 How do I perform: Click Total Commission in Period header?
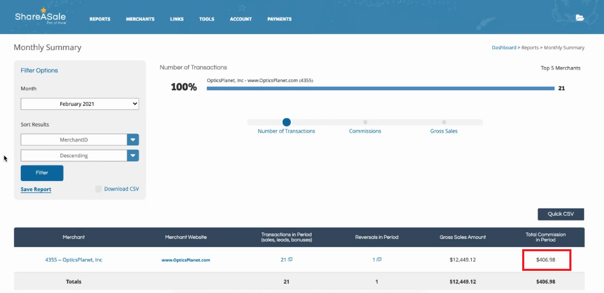coord(546,237)
